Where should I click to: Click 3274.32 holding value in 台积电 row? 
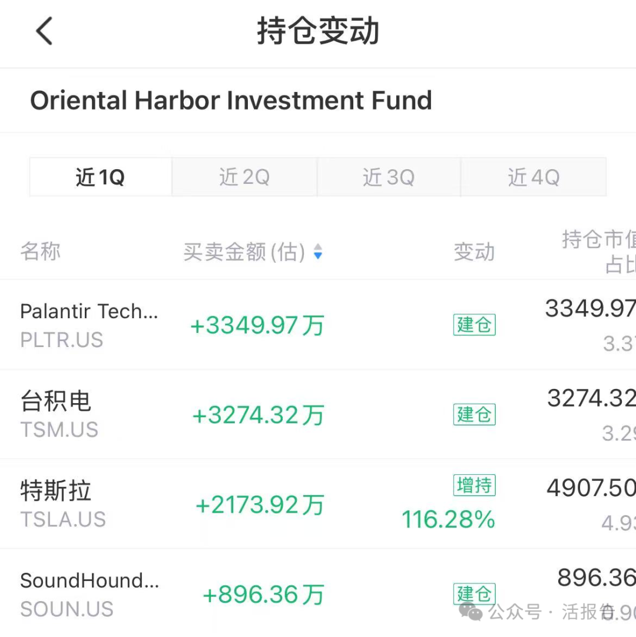[591, 398]
